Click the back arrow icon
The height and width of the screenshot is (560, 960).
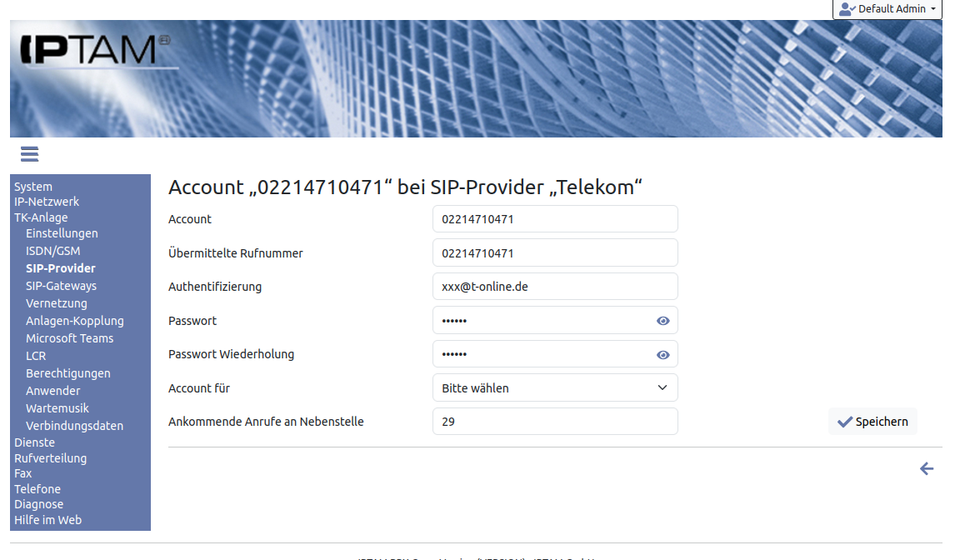(926, 469)
